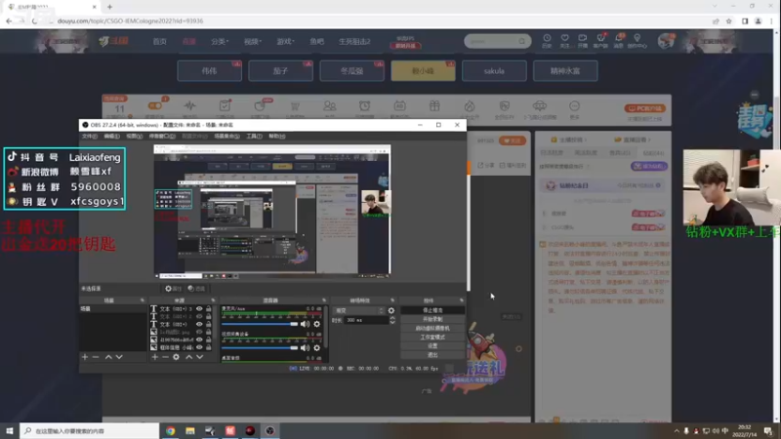Click the three-dot more icon in streamer toolbar
The width and height of the screenshot is (781, 439).
[x=574, y=106]
